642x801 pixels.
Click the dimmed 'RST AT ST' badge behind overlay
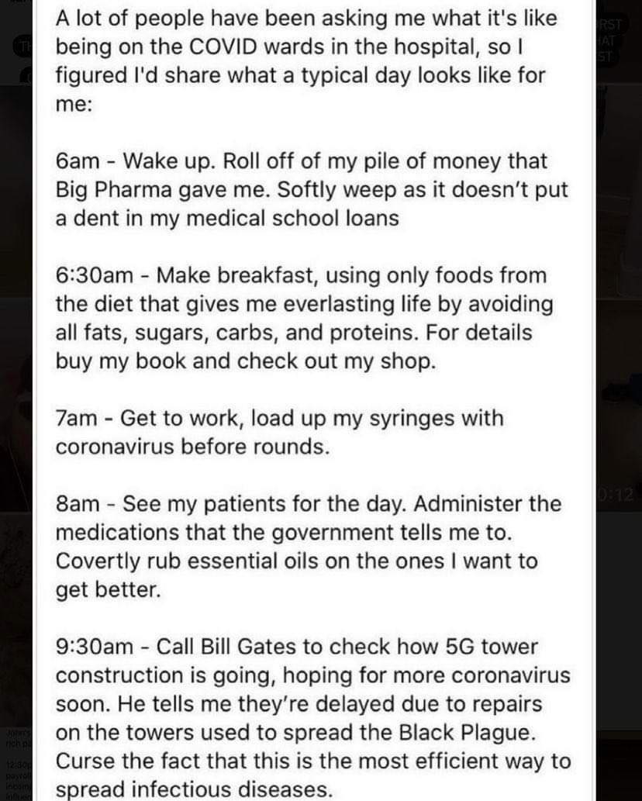point(609,40)
